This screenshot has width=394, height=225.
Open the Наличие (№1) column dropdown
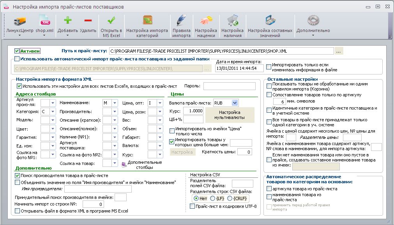115,137
